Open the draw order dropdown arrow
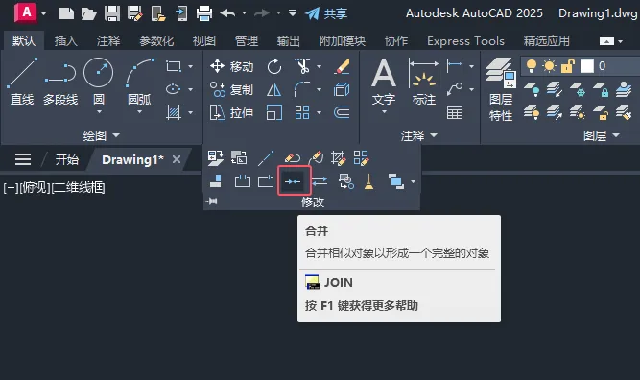The height and width of the screenshot is (380, 640). coord(413,181)
